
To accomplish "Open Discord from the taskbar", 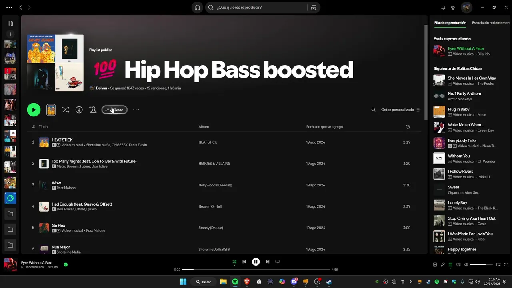I will coord(294,282).
